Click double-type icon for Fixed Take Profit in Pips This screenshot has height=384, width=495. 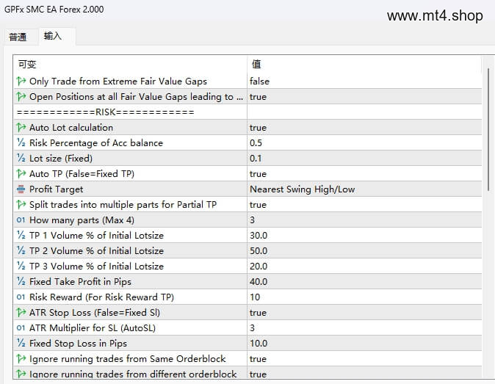21,281
